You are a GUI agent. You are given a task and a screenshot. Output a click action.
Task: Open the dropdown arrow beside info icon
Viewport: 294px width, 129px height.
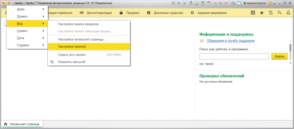click(x=274, y=3)
